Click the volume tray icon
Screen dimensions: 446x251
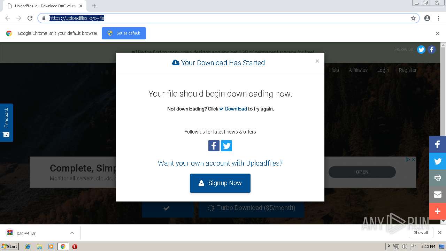[405, 246]
